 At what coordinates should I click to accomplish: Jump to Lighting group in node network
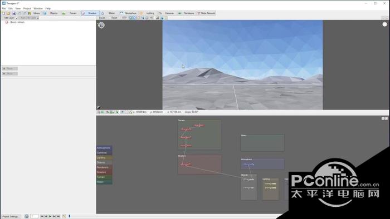click(104, 157)
